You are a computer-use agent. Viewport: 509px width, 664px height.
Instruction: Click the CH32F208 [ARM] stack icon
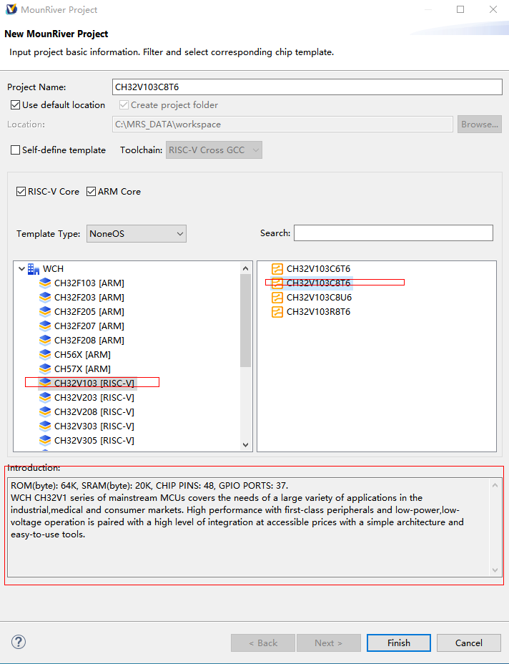tap(45, 340)
